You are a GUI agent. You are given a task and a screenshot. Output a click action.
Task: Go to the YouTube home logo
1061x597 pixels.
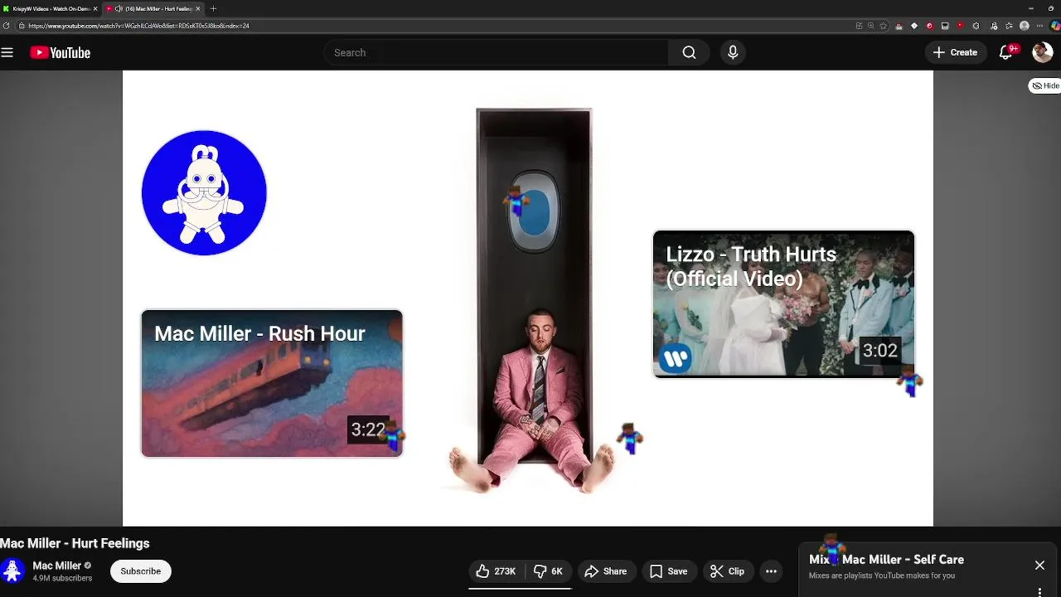click(x=60, y=52)
